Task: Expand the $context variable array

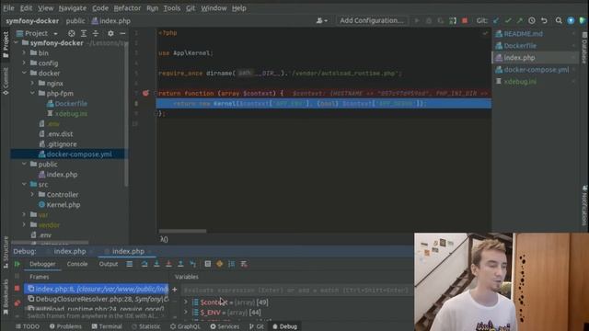Action: pos(186,302)
